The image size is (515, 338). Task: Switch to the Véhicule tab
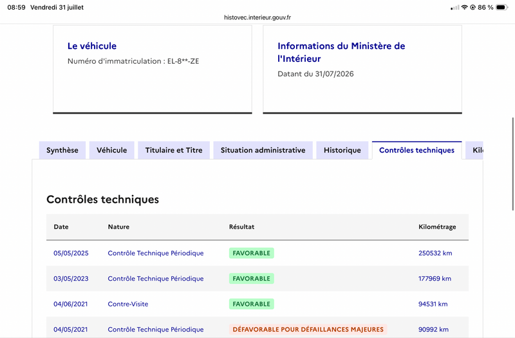click(x=111, y=150)
